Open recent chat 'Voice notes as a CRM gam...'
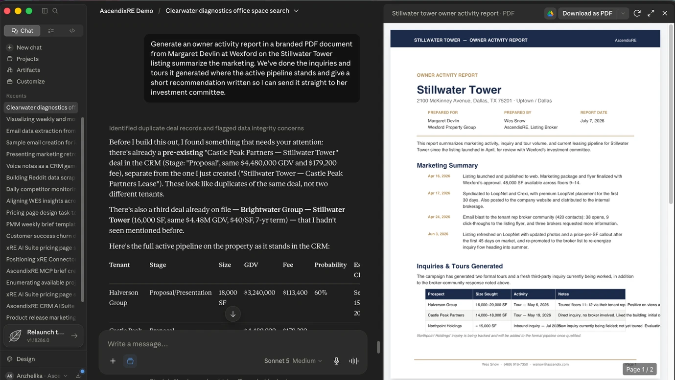 [41, 166]
